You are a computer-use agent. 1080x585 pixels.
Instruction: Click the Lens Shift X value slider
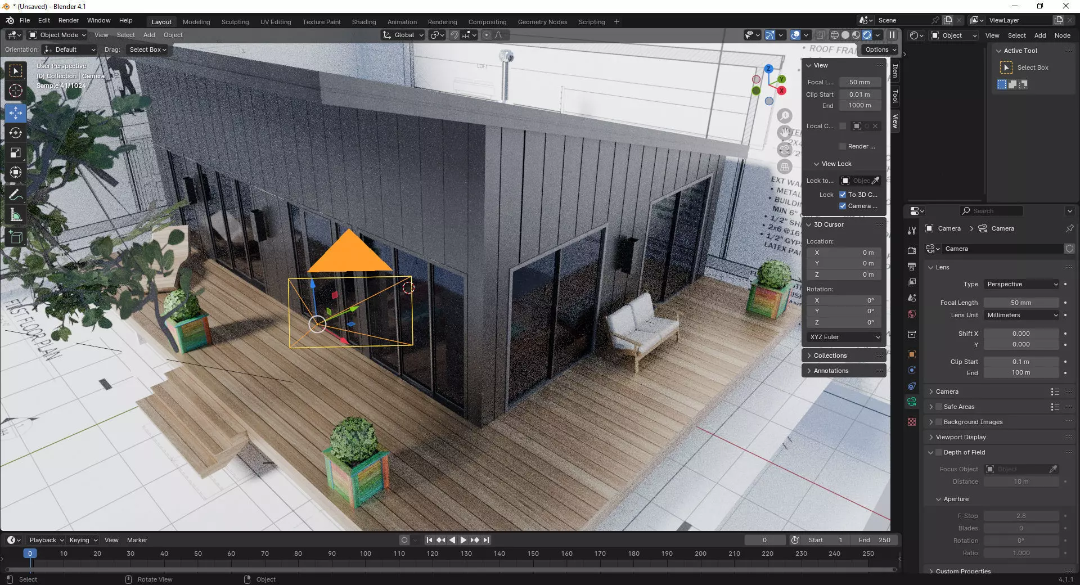tap(1021, 334)
